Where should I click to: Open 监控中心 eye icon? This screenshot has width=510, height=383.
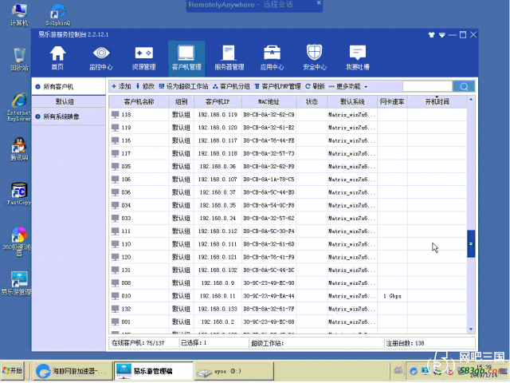(101, 58)
